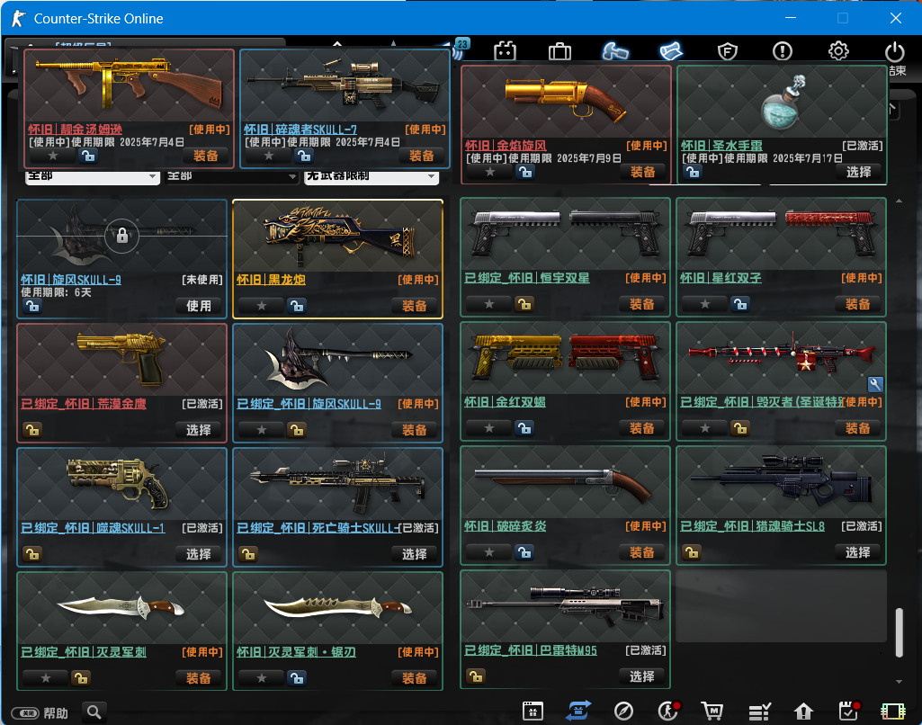This screenshot has width=922, height=725.
Task: Click 选择 on the 荒漠金鹰 card
Action: [199, 430]
